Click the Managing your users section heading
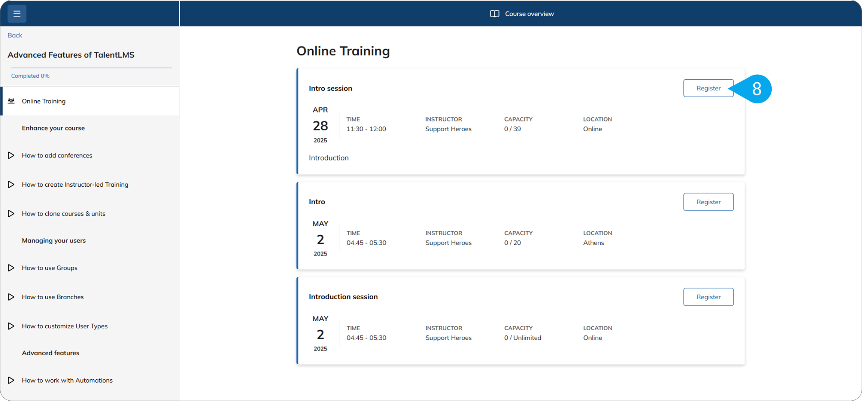The width and height of the screenshot is (862, 401). [x=54, y=241]
